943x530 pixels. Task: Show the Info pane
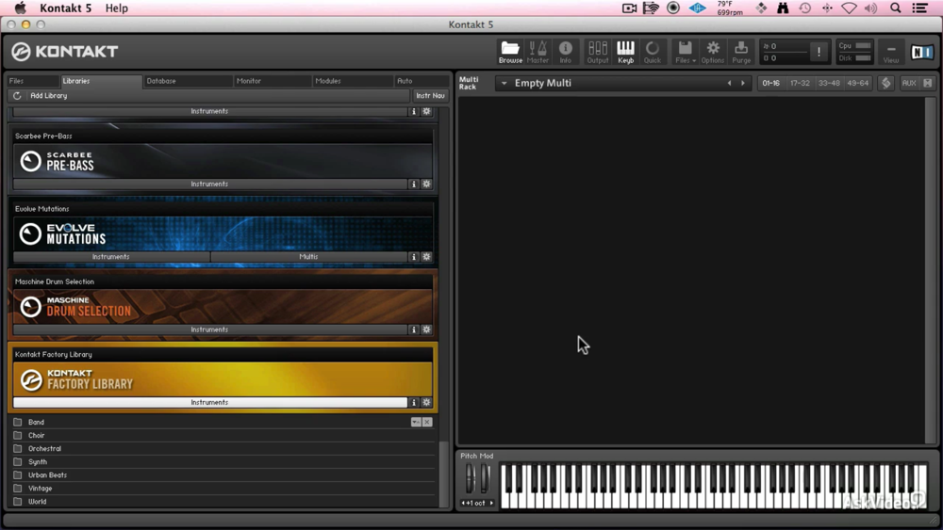pyautogui.click(x=565, y=52)
